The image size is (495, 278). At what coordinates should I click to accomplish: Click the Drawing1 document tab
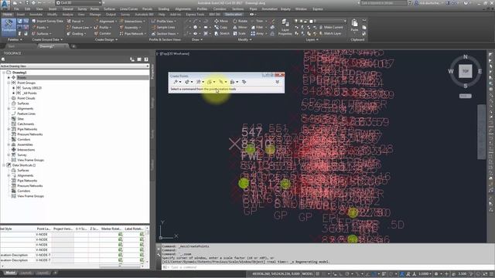(x=46, y=46)
